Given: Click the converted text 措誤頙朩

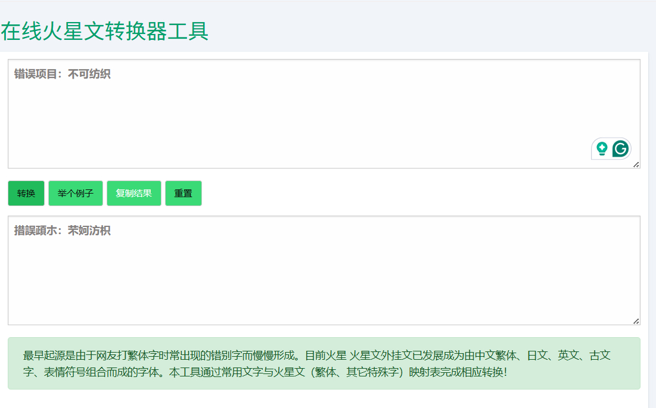Looking at the screenshot, I should 35,231.
